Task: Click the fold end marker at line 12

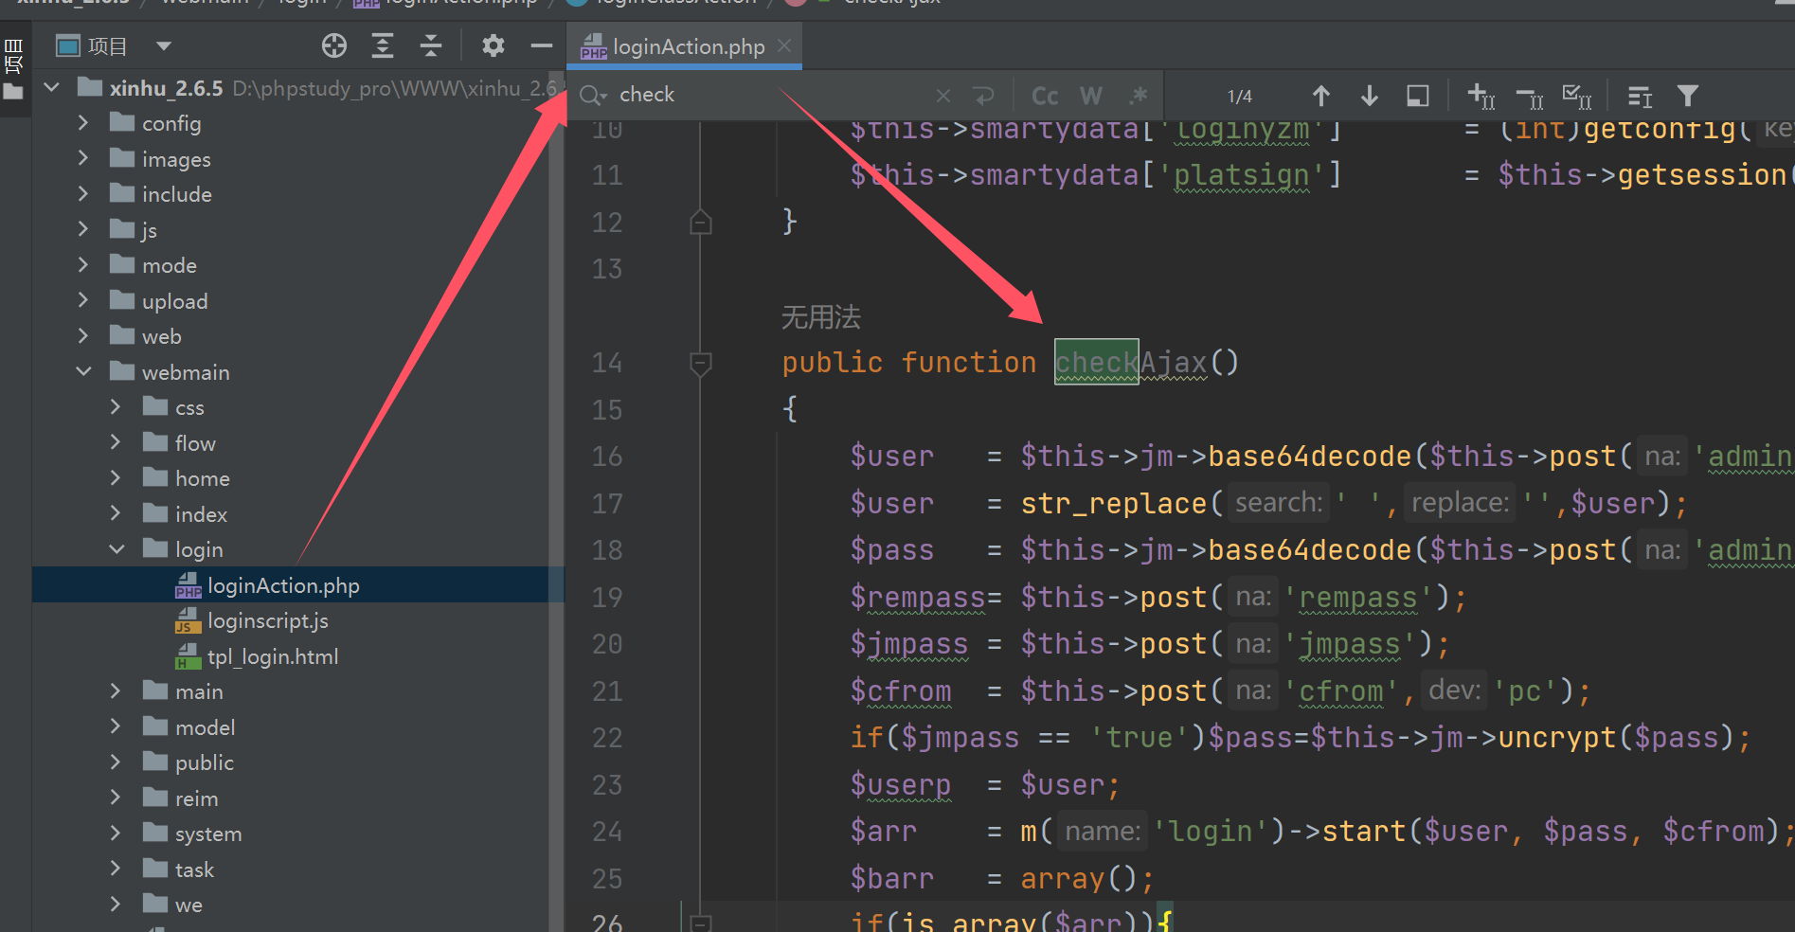Action: pos(701,222)
